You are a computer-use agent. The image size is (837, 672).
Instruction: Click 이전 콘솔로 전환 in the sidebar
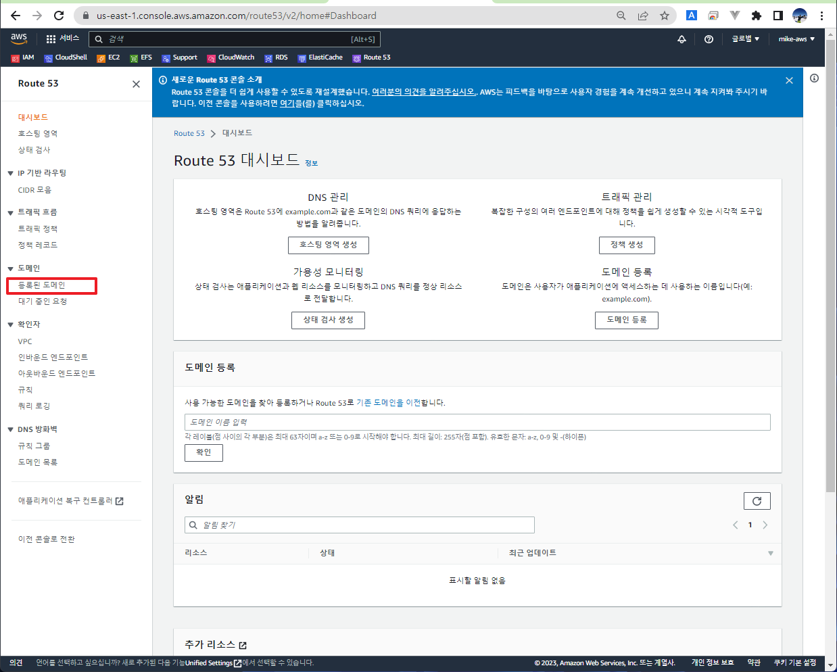47,539
